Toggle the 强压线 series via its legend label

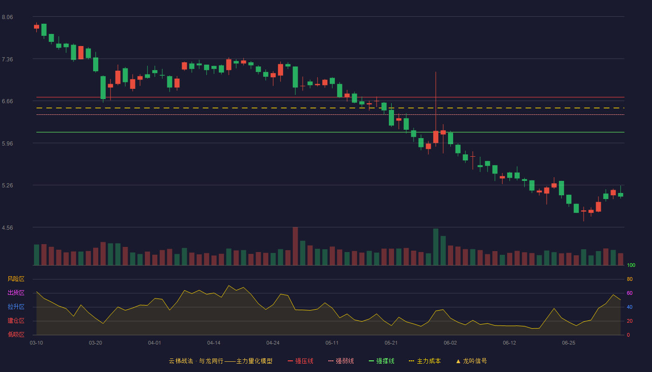point(304,361)
